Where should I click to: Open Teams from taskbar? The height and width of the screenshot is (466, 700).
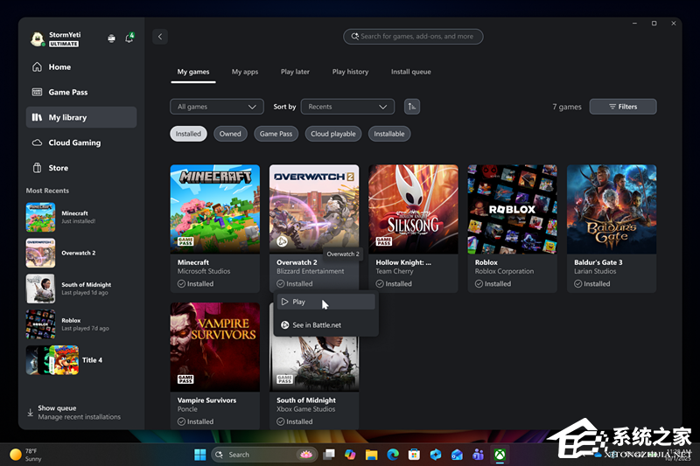(478, 455)
